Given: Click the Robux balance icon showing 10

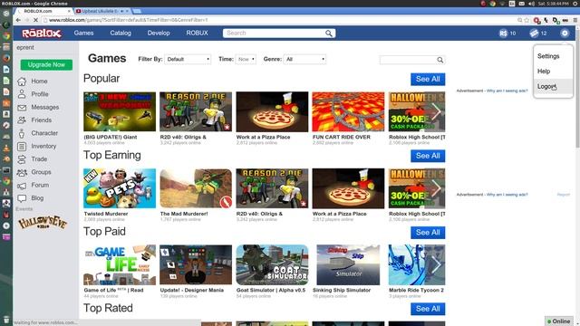Looking at the screenshot, I should pyautogui.click(x=503, y=34).
